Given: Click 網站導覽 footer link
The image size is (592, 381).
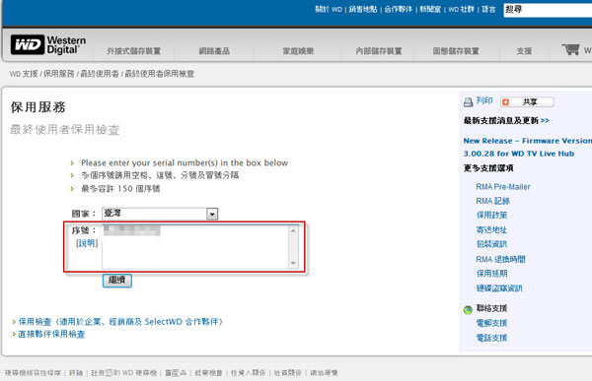Looking at the screenshot, I should 324,373.
